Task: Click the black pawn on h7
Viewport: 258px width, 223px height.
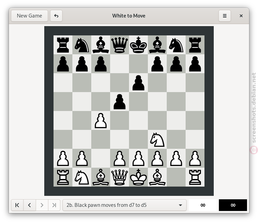Action: 195,64
